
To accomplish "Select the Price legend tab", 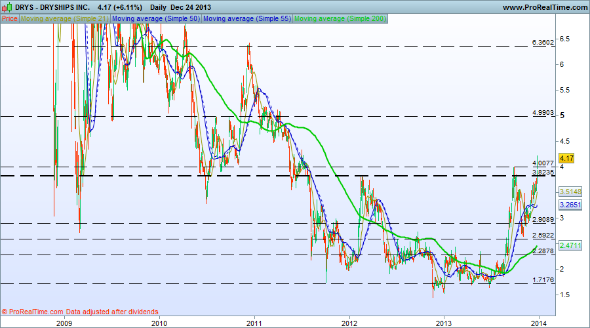I will pyautogui.click(x=10, y=18).
